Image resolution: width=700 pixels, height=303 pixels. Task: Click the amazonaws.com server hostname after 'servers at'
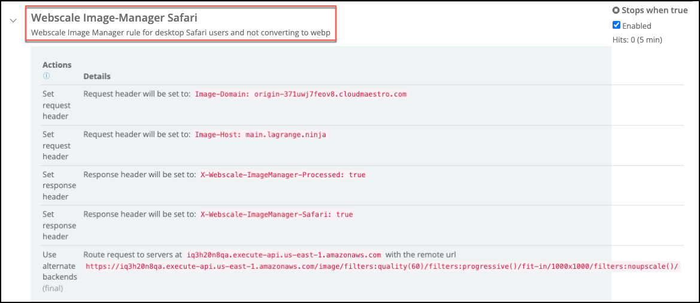click(284, 254)
